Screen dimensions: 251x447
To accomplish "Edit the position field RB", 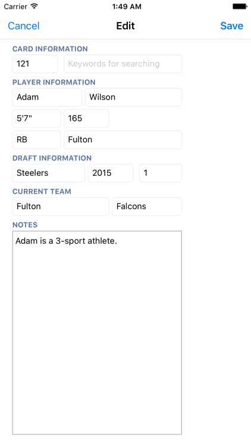I will coord(36,139).
